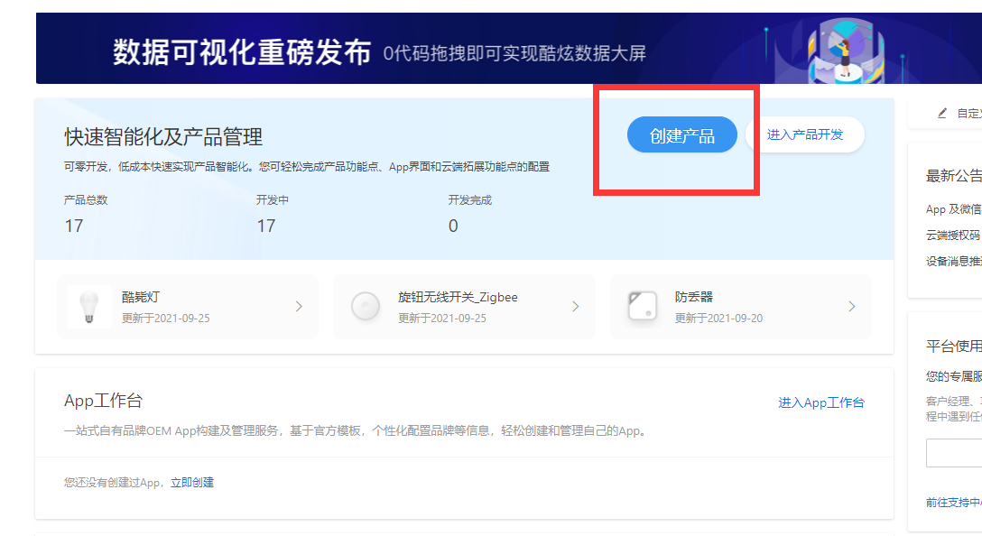982x536 pixels.
Task: Open the 设备消息推 announcement entry
Action: tap(953, 261)
